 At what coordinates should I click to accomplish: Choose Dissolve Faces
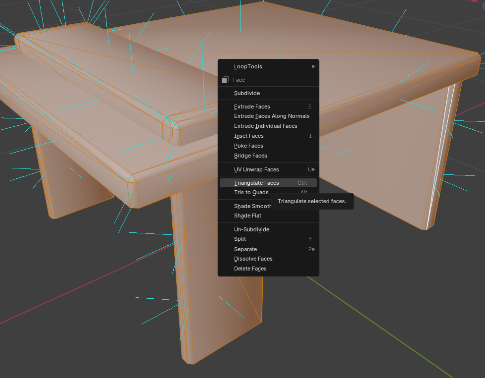(x=268, y=259)
